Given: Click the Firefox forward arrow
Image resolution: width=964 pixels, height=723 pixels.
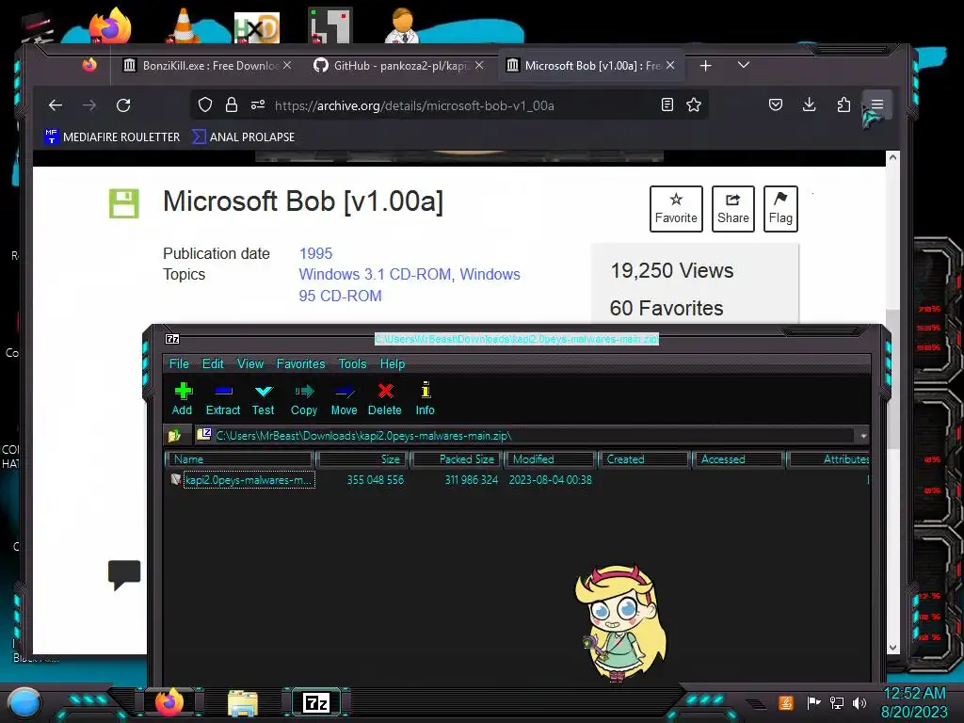Looking at the screenshot, I should click(x=89, y=105).
